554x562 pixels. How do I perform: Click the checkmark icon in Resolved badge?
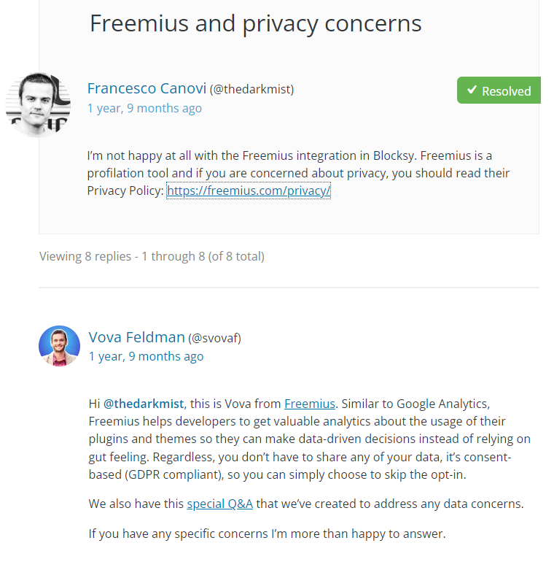(472, 90)
